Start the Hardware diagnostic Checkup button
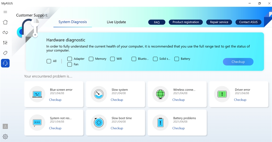 point(238,62)
